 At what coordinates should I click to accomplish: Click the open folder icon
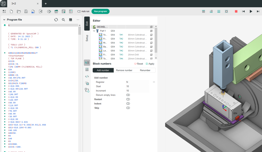point(19,11)
